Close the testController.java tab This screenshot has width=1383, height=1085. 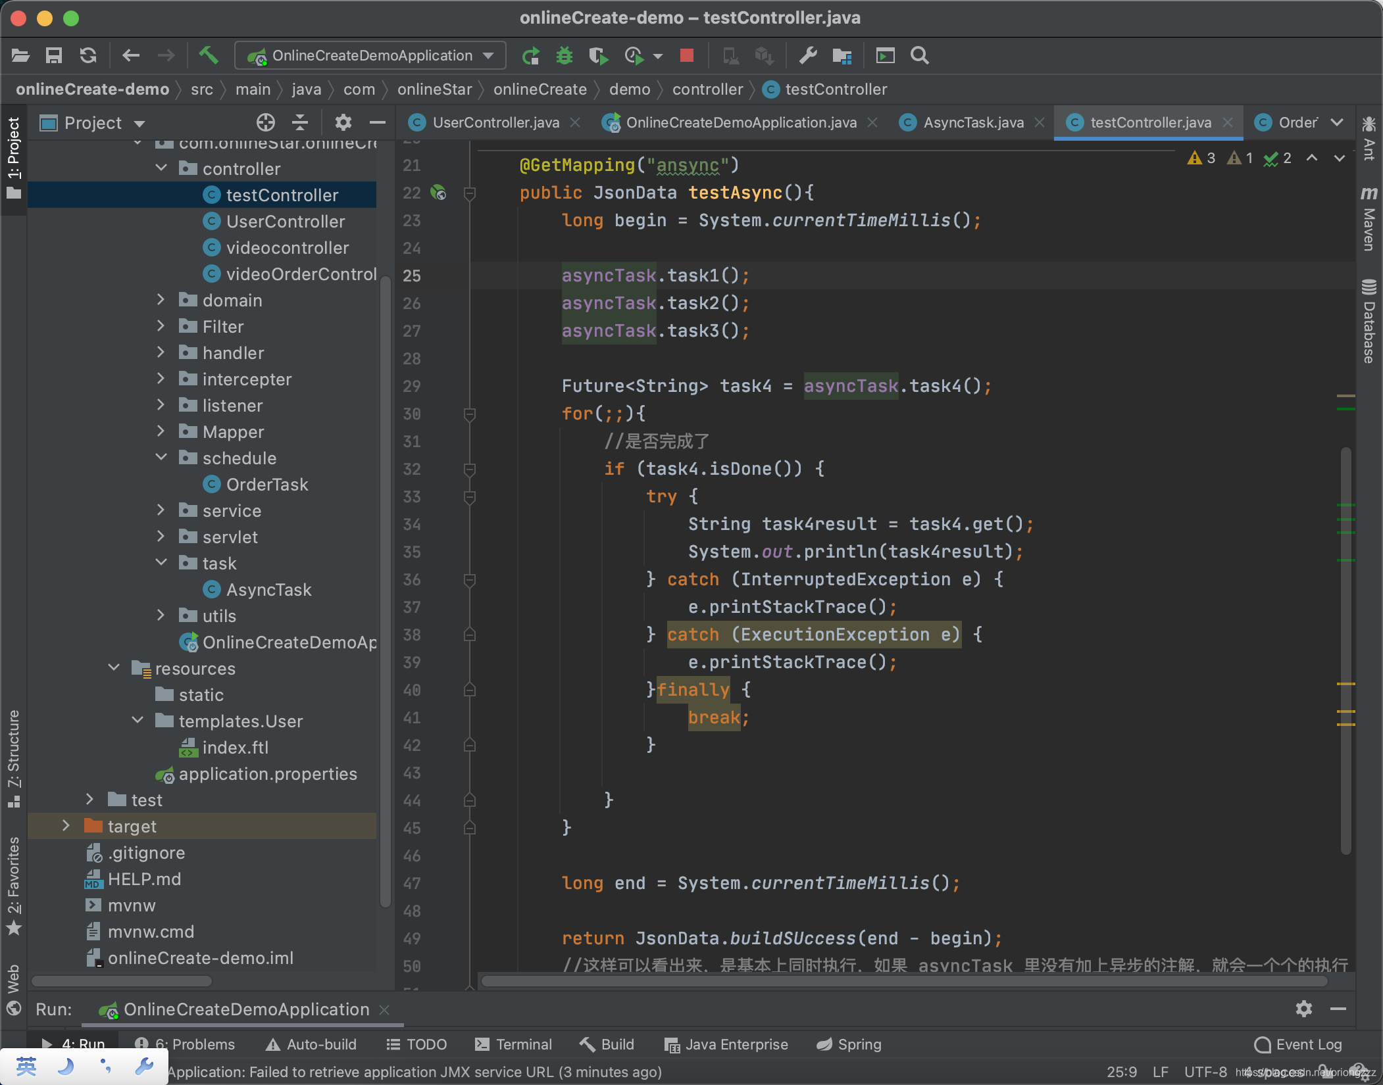click(1228, 123)
